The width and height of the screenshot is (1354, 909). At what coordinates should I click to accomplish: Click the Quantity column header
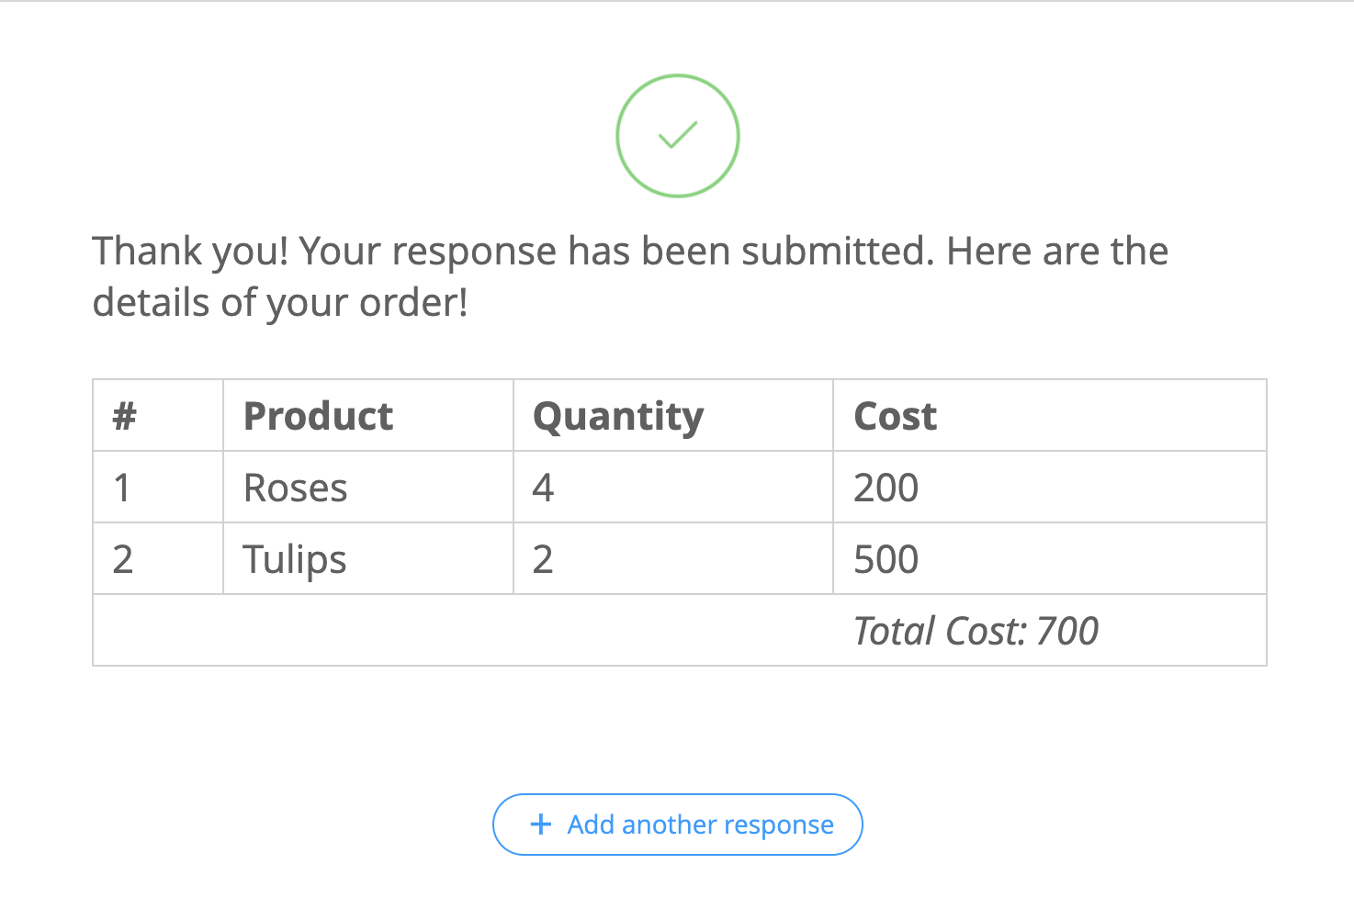[x=618, y=416]
